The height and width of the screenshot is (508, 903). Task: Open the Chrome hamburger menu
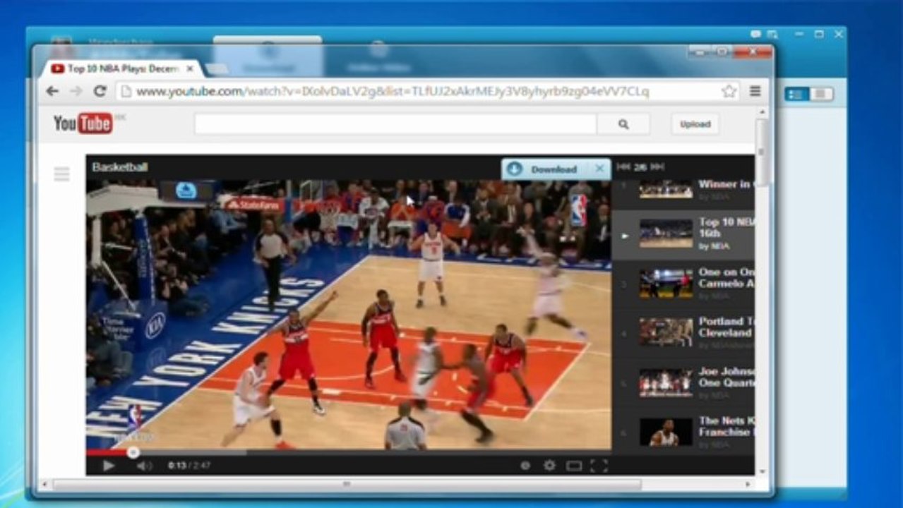(755, 91)
